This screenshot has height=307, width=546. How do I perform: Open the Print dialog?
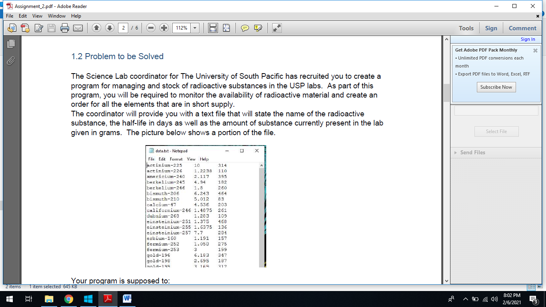click(66, 28)
